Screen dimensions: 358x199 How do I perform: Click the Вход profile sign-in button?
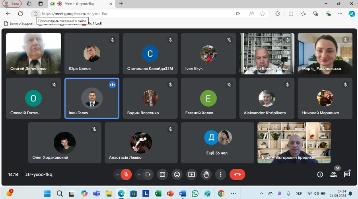12,4
